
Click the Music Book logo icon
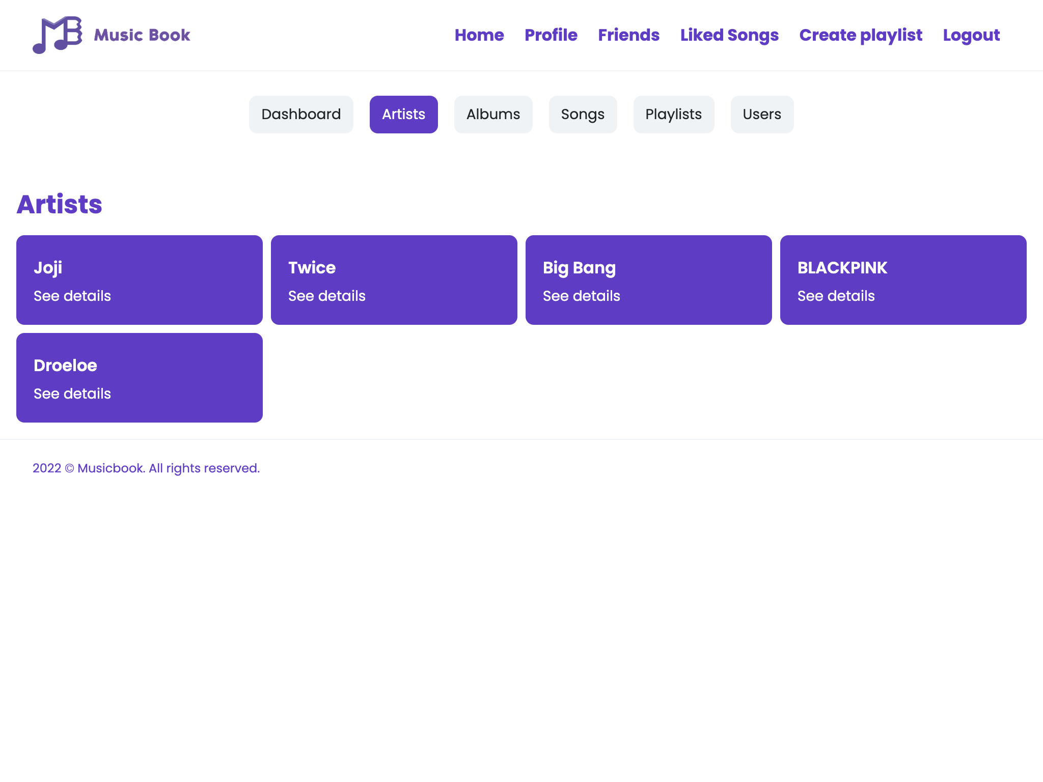coord(57,35)
